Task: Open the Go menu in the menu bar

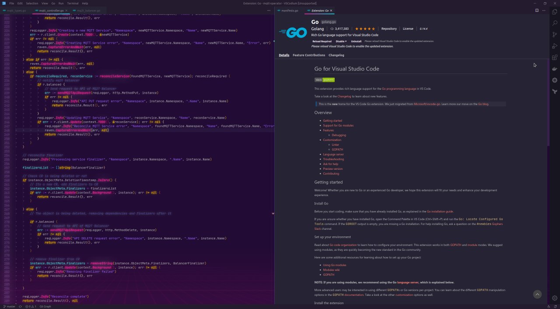Action: 53,3
